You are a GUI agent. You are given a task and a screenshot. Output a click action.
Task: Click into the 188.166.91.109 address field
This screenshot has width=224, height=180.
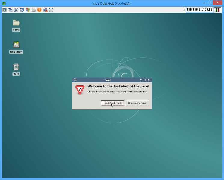tap(199, 10)
